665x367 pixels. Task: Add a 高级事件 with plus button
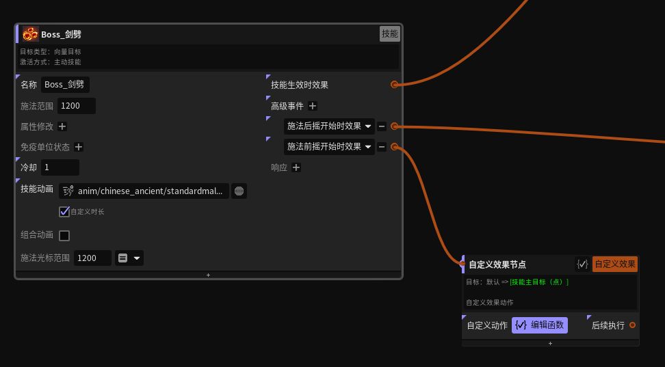[x=313, y=106]
